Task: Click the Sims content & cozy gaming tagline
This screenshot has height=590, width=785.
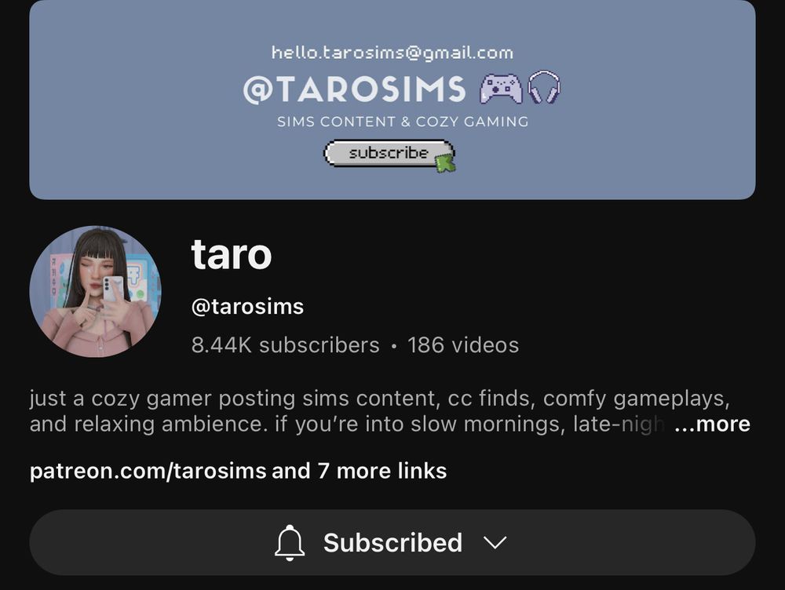Action: [403, 122]
